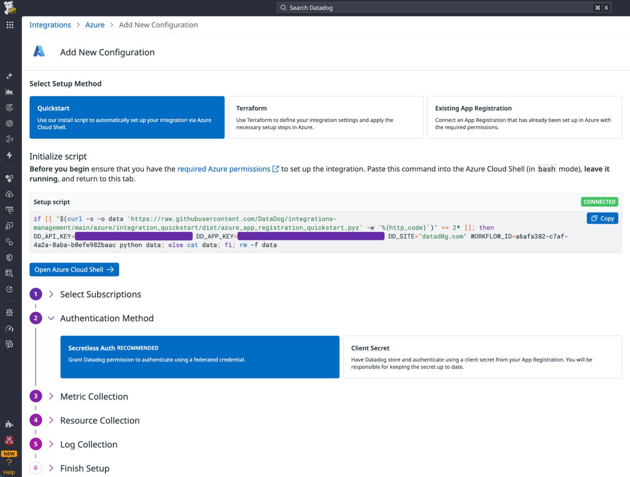
Task: Open Azure Cloud Shell
Action: [74, 269]
